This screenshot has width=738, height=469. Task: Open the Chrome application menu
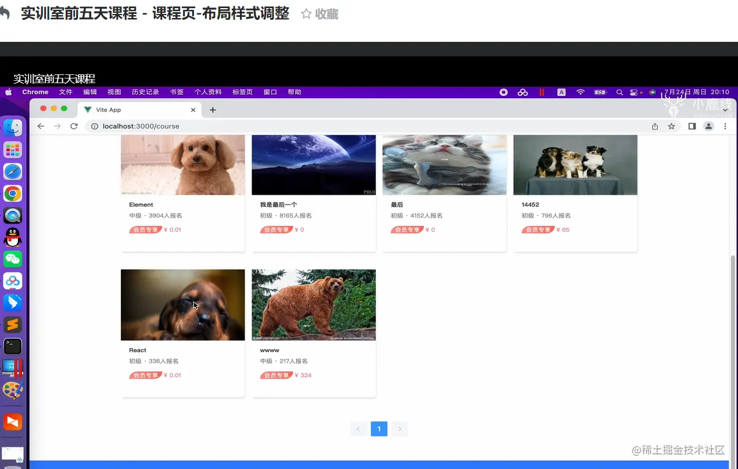coord(35,92)
